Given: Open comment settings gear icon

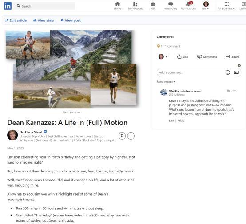Looking at the screenshot, I should (239, 65).
